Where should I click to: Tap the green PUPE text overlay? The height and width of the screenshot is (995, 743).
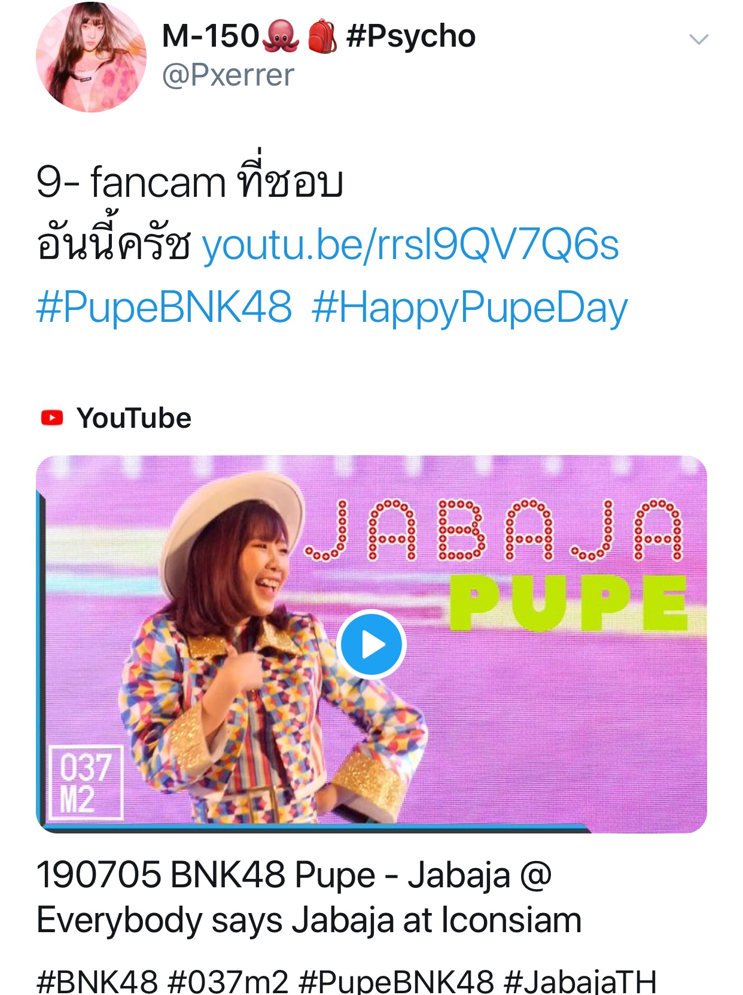[568, 603]
